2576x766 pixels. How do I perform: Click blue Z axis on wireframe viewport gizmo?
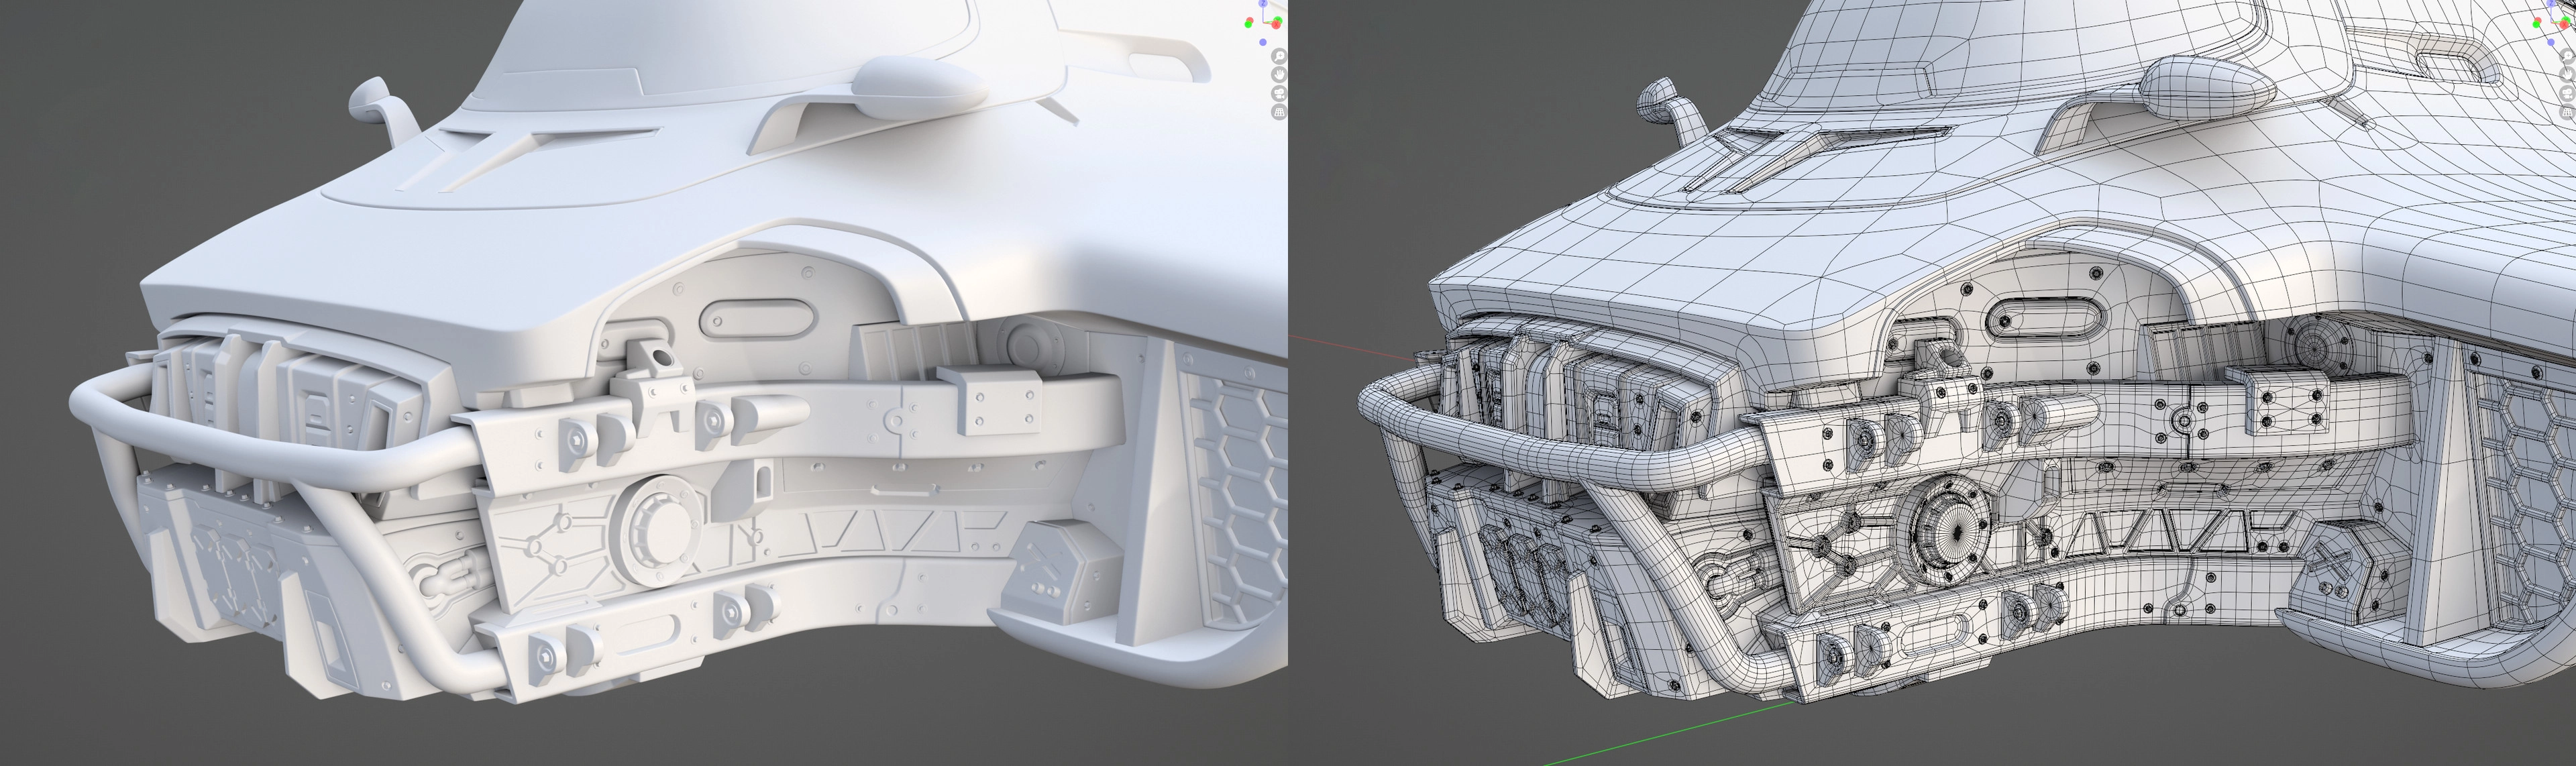point(2551,3)
